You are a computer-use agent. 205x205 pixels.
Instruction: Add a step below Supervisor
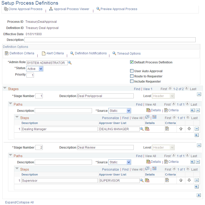point(197,187)
